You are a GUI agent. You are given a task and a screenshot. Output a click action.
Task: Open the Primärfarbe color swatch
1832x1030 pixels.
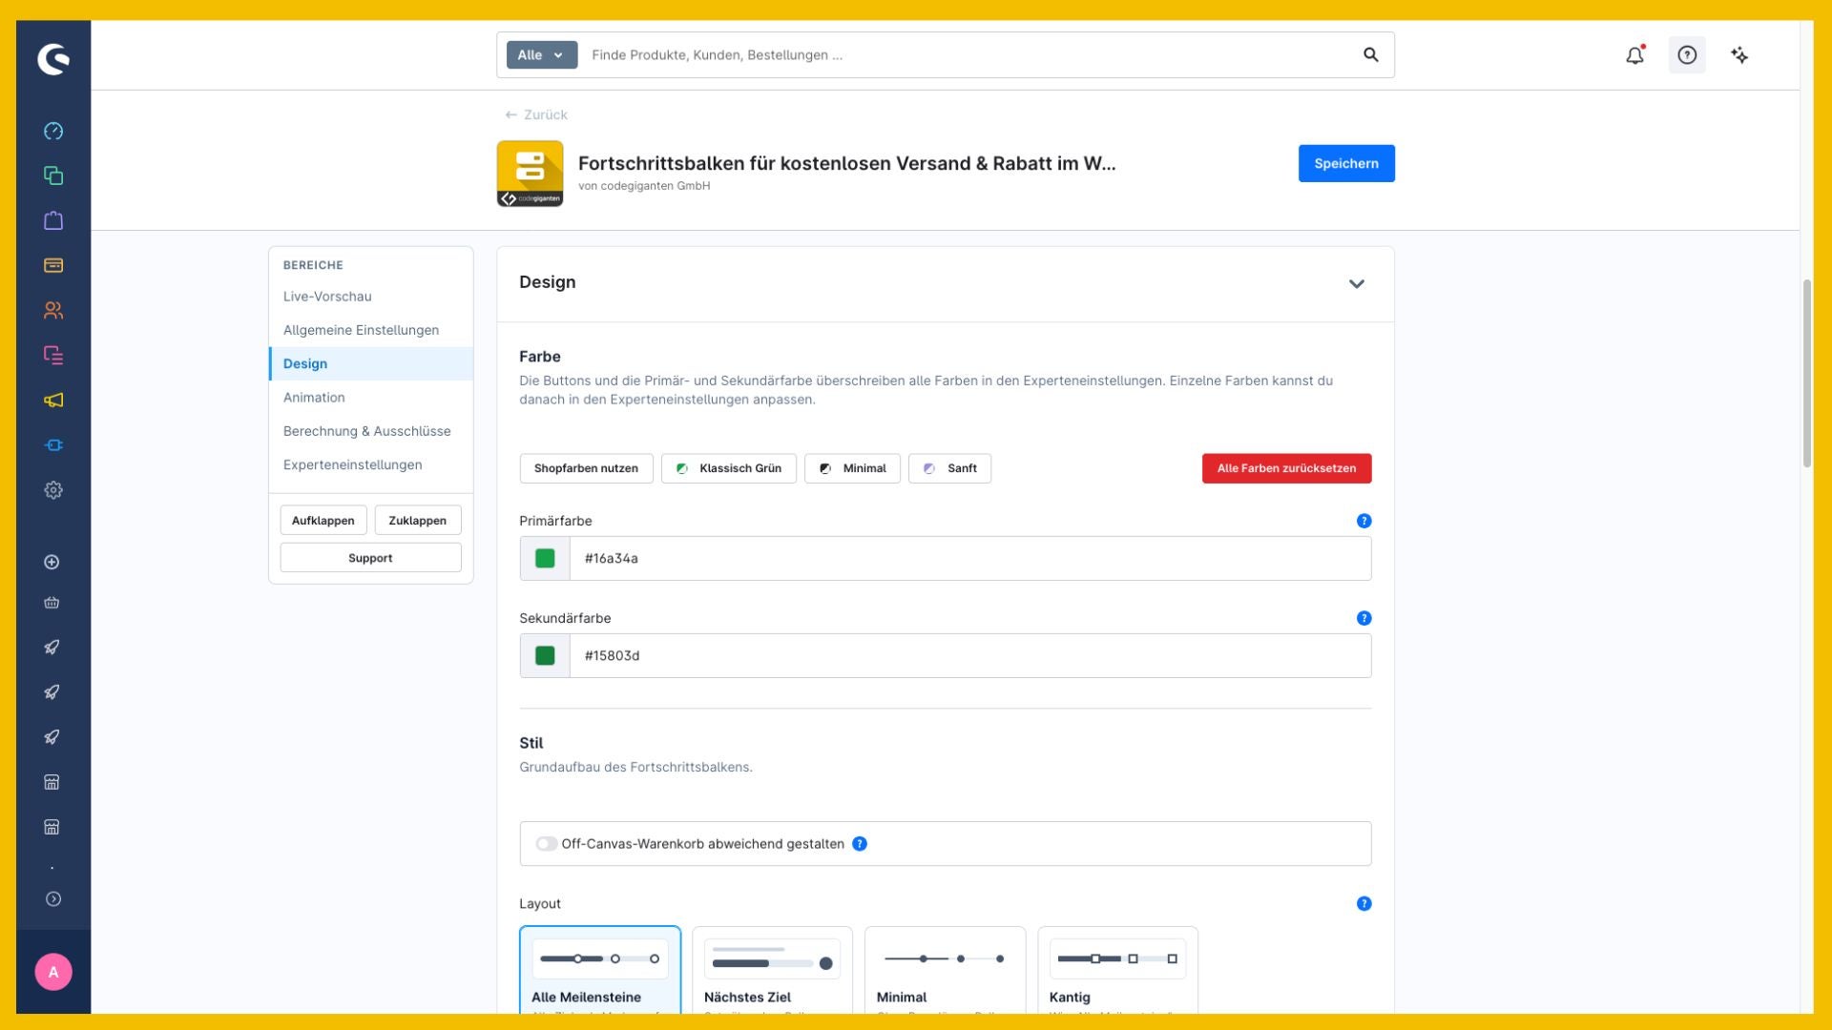point(545,558)
